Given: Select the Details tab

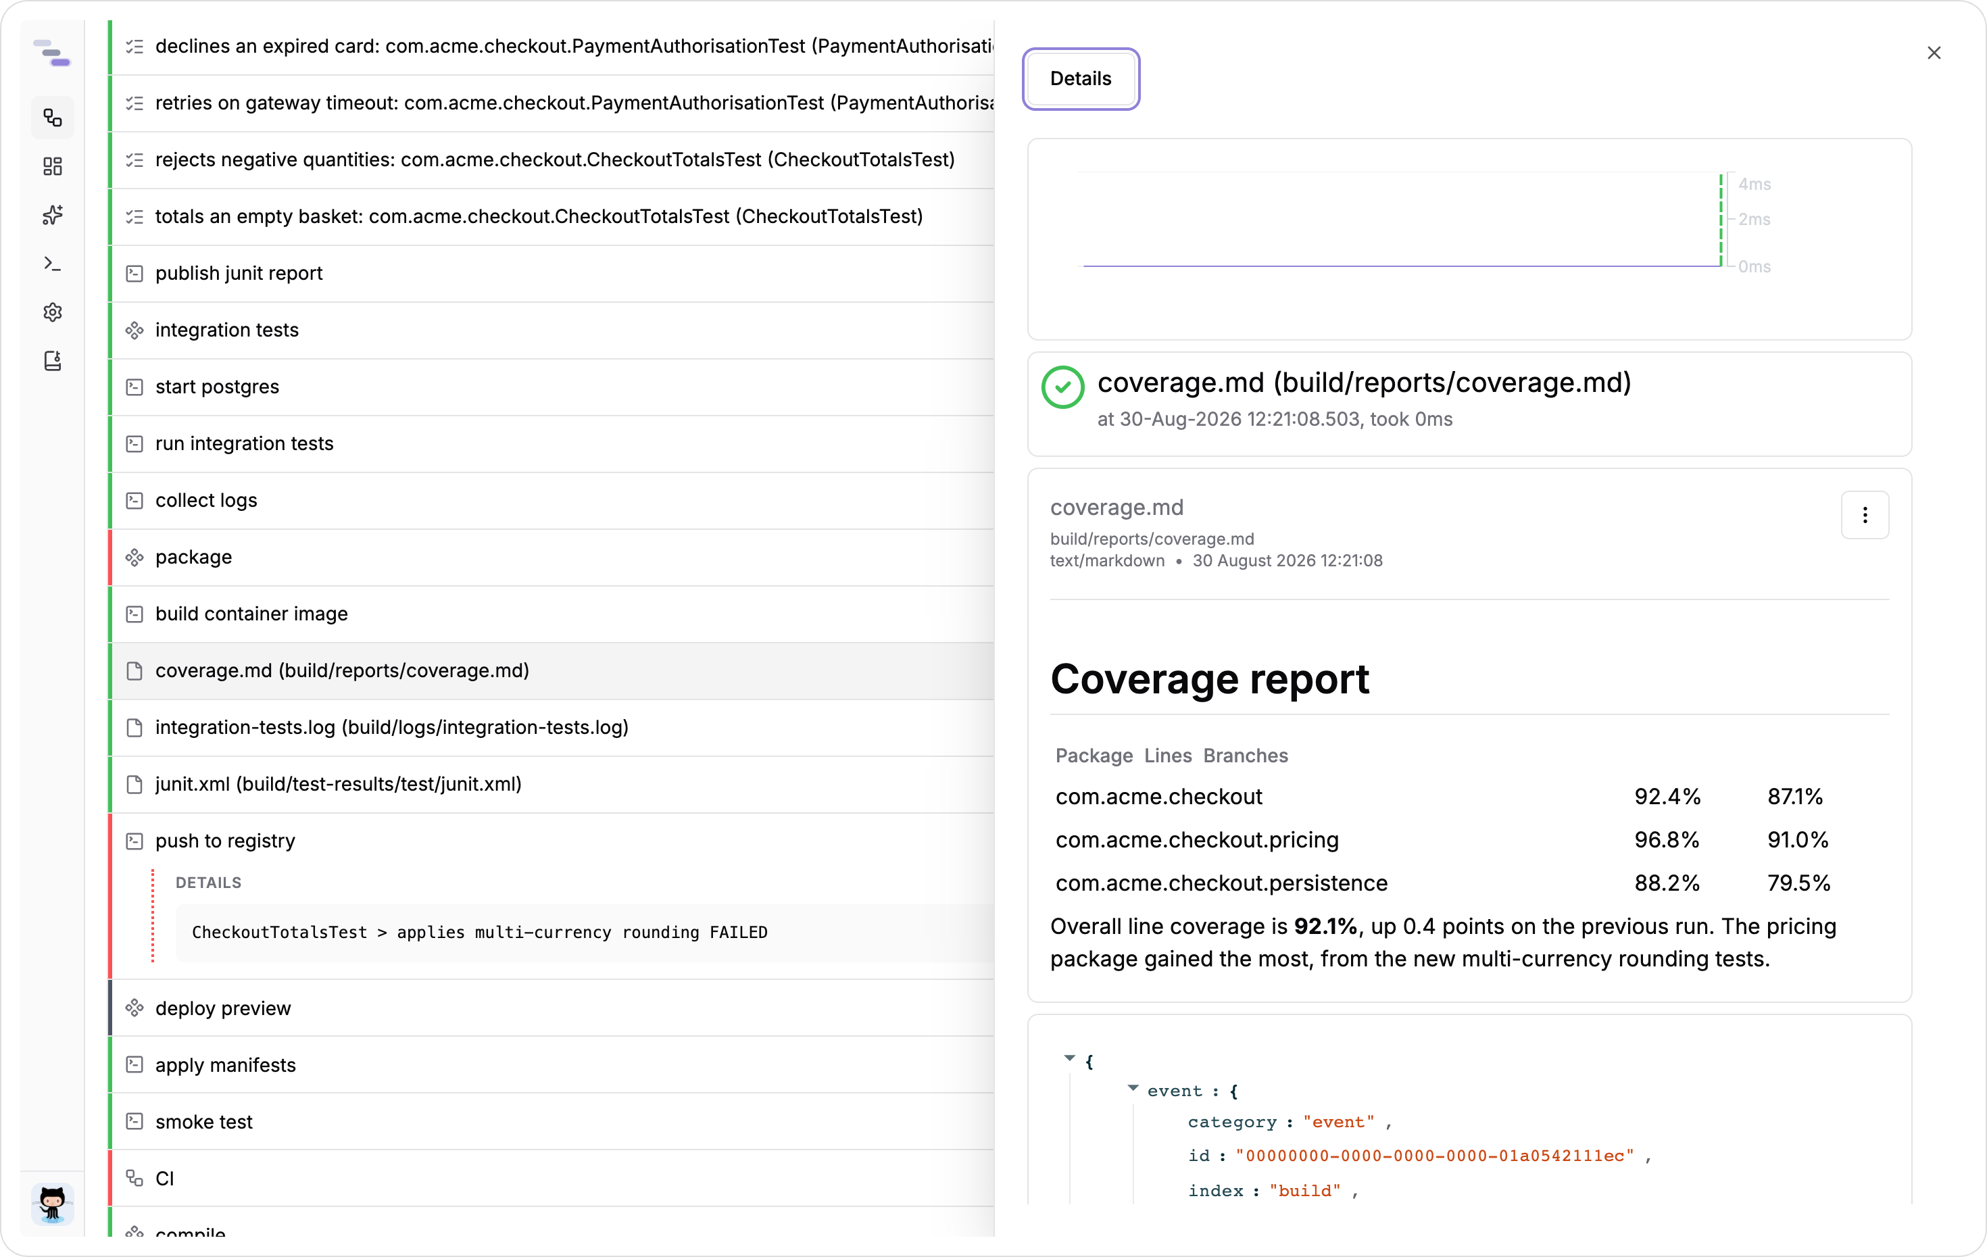Looking at the screenshot, I should click(1080, 78).
